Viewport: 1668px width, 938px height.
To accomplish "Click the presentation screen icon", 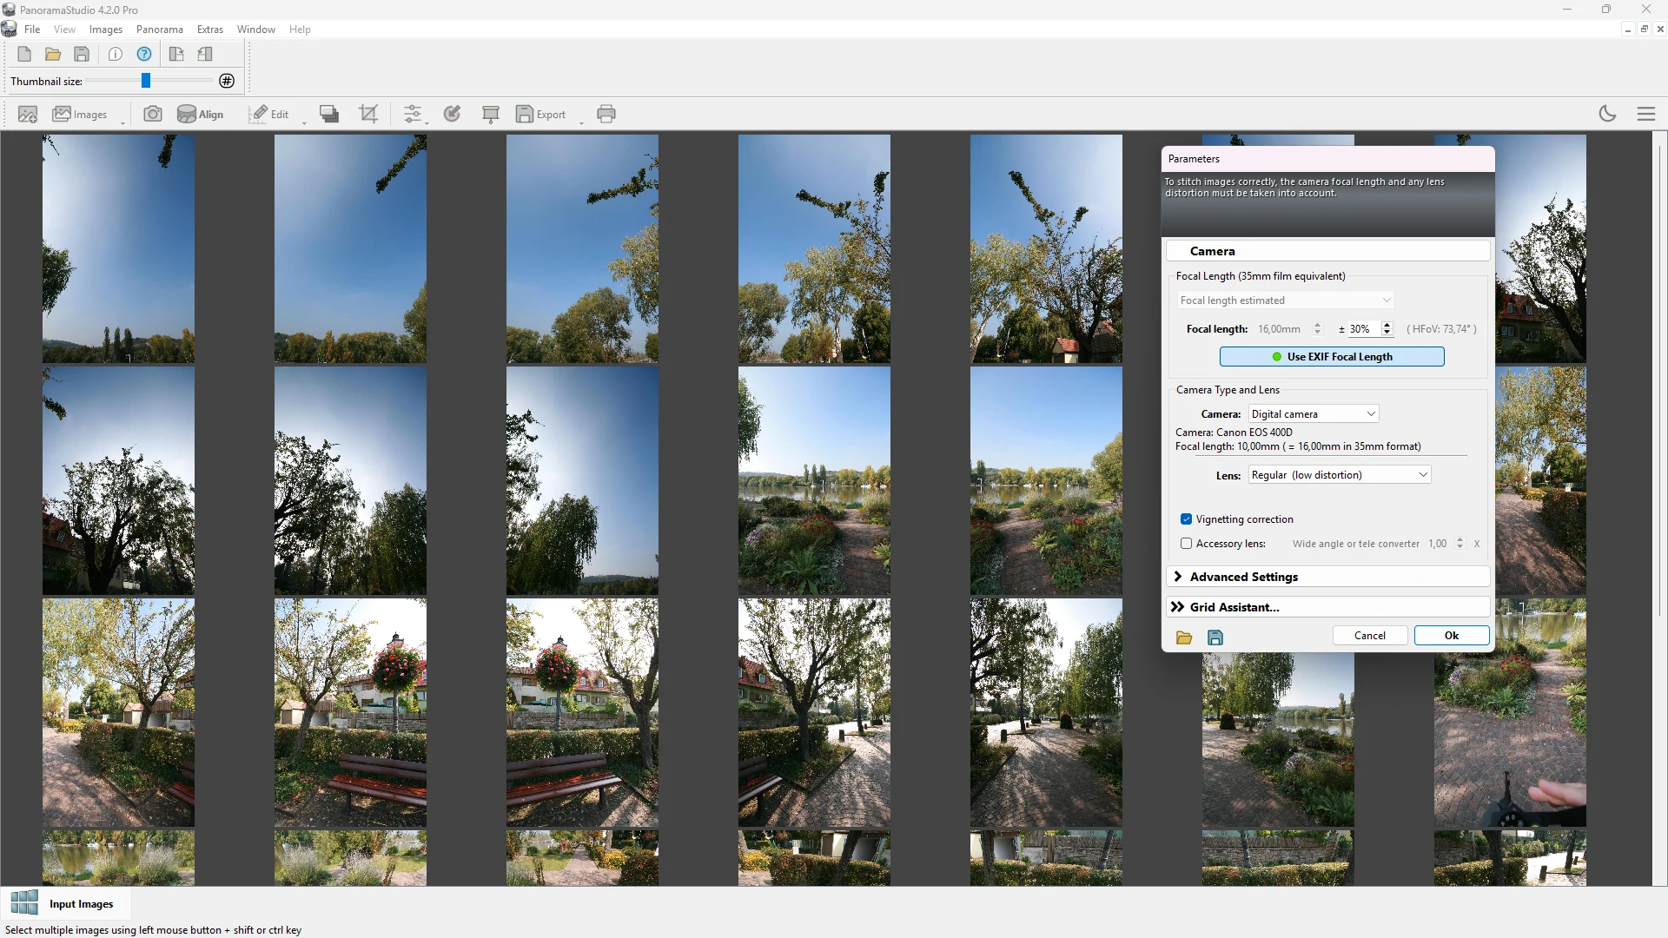I will (x=491, y=114).
